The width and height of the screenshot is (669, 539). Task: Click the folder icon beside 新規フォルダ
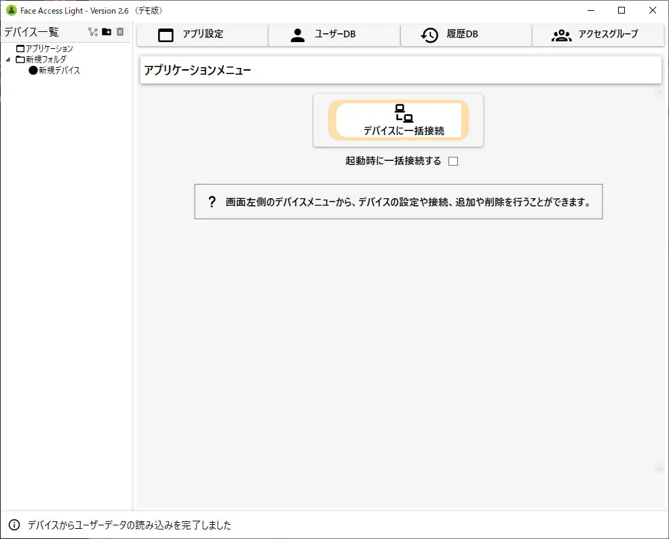20,60
